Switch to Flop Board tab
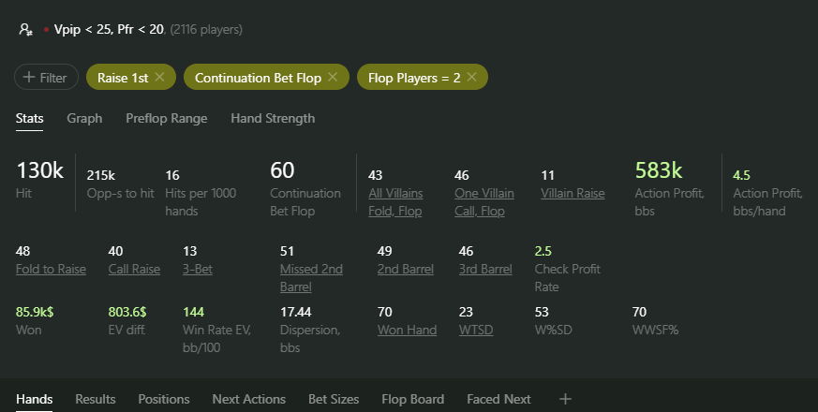 tap(412, 399)
